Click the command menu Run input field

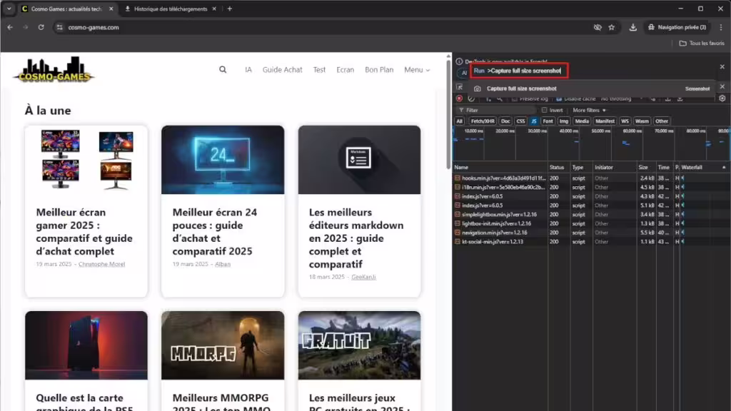coord(520,71)
